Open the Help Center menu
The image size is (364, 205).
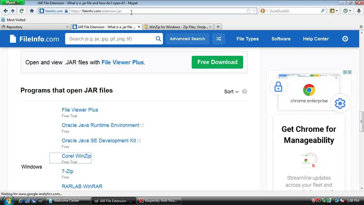(316, 39)
